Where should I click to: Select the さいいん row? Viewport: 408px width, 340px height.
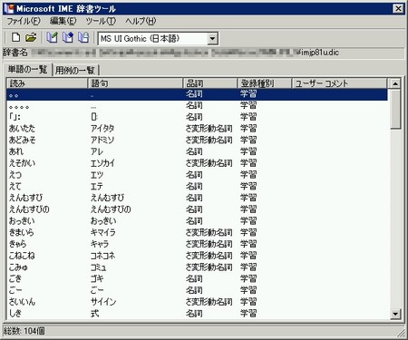pos(197,302)
